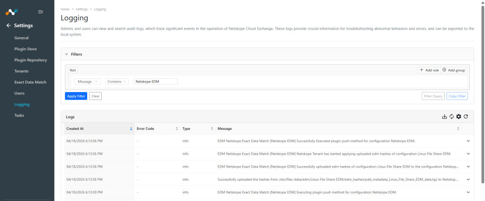Open Plugin Repository in sidebar
Viewport: 485px width, 201px height.
tap(31, 60)
